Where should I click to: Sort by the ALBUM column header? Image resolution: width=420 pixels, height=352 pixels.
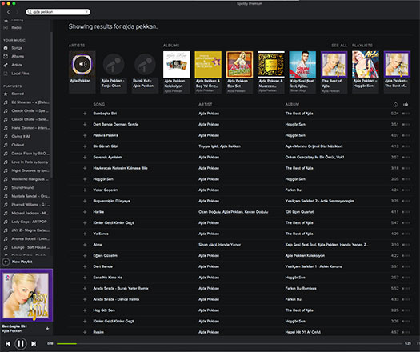(x=292, y=105)
